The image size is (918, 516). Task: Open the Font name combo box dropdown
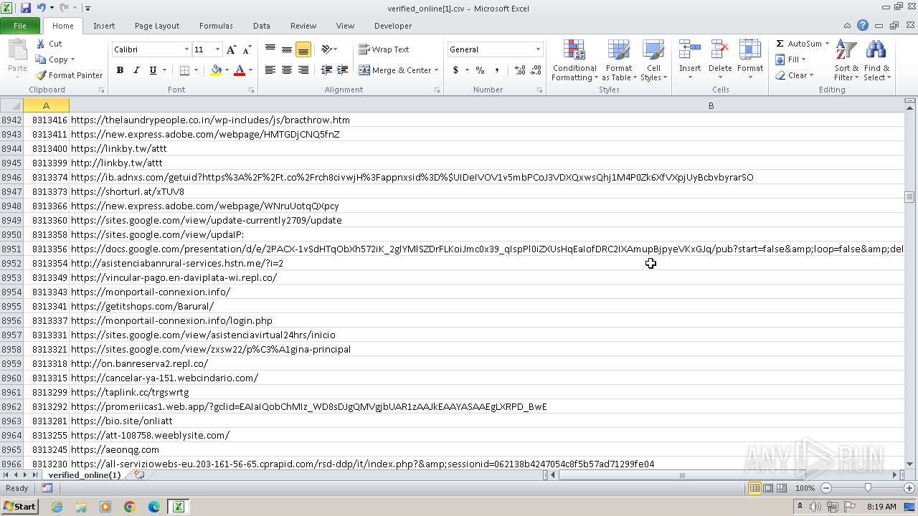pyautogui.click(x=186, y=49)
